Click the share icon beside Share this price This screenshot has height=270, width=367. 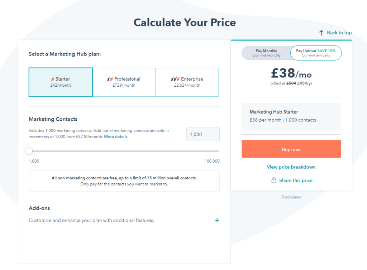(x=274, y=180)
